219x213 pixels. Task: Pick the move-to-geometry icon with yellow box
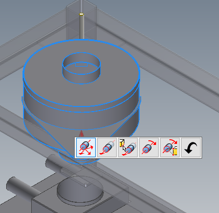[128, 147]
